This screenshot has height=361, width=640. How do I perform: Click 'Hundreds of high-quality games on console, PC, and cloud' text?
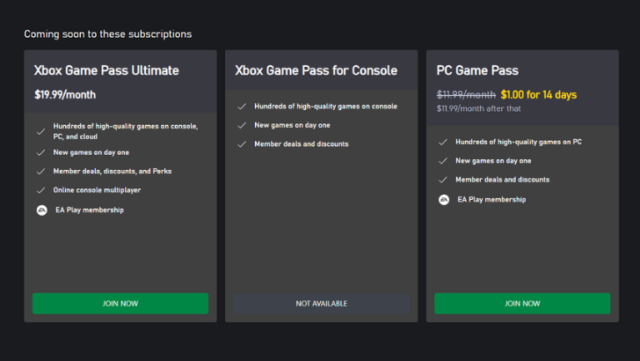tap(126, 131)
